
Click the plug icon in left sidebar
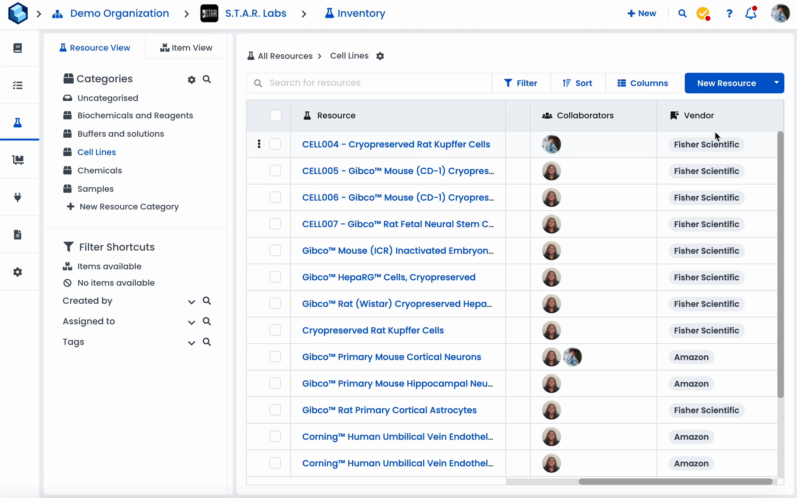(18, 197)
